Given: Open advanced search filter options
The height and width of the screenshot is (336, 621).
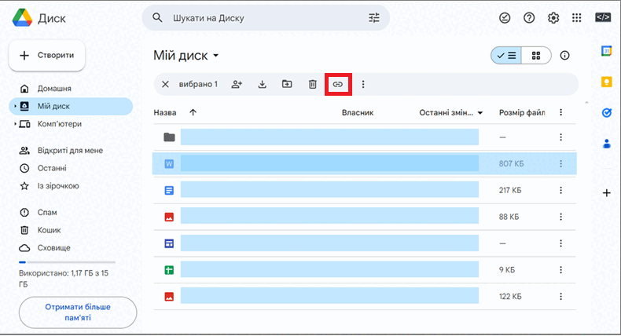Looking at the screenshot, I should pos(374,18).
